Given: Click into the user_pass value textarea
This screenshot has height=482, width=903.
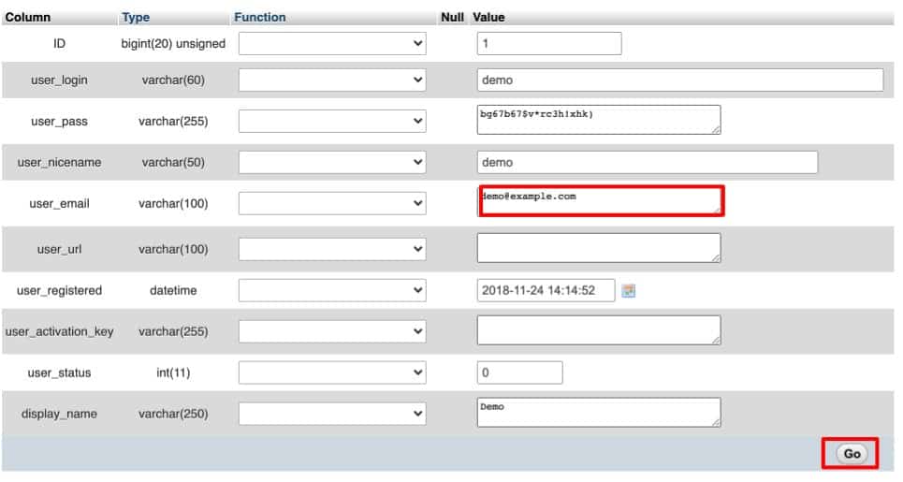Looking at the screenshot, I should click(598, 120).
